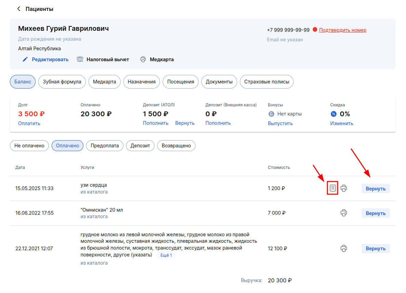Show the Предоплата payments filter
The width and height of the screenshot is (406, 293).
[105, 146]
